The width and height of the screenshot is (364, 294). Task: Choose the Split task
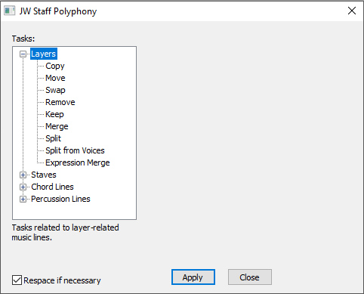point(53,138)
